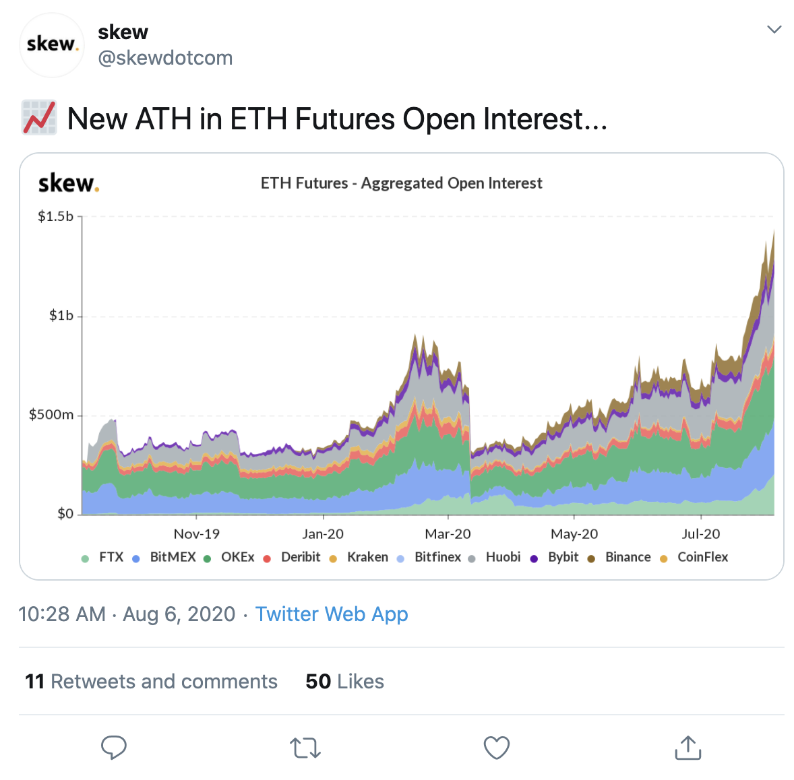The image size is (794, 780).
Task: Click the Binance legend color dot
Action: click(x=591, y=558)
